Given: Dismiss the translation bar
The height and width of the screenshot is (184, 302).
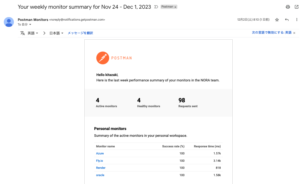Looking at the screenshot, I should (294, 33).
